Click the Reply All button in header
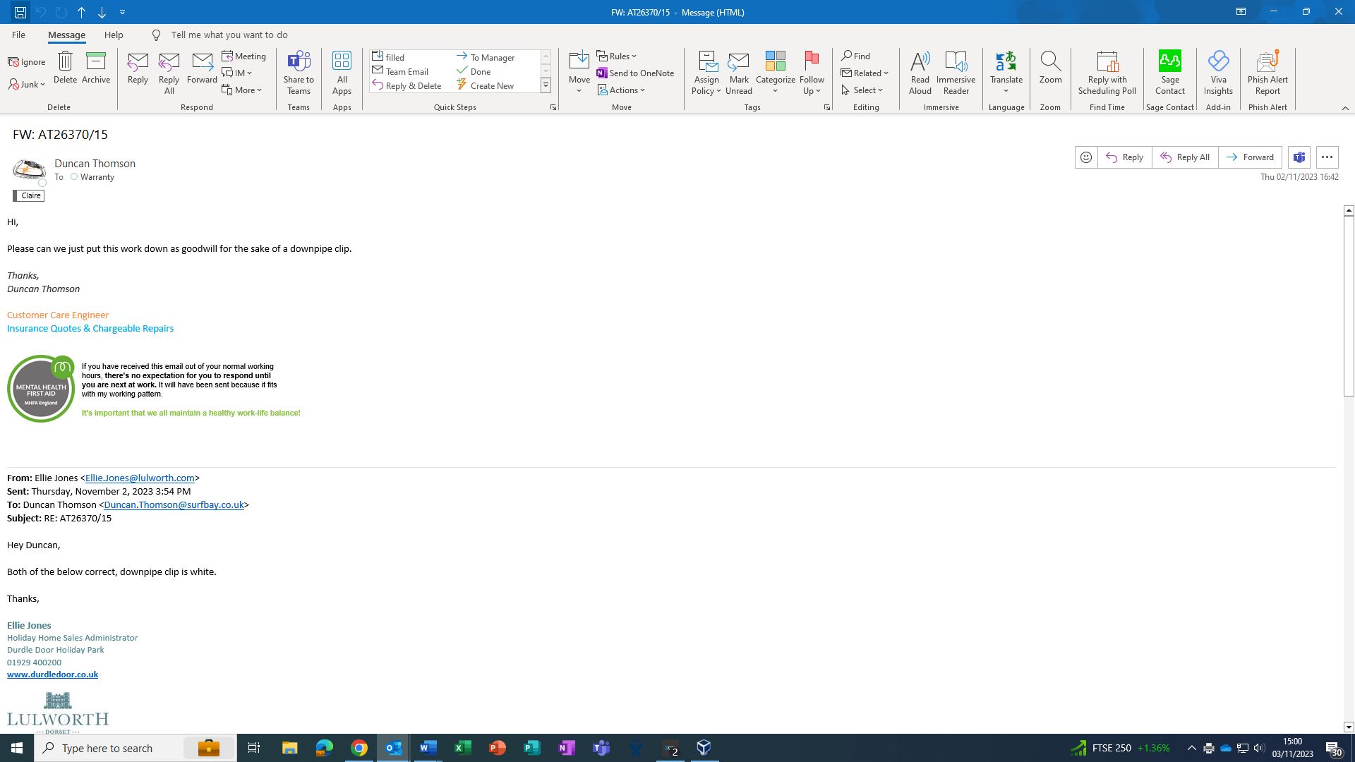 point(1184,157)
